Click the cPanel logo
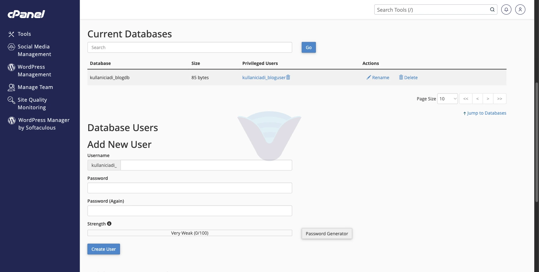539x272 pixels. [x=26, y=14]
